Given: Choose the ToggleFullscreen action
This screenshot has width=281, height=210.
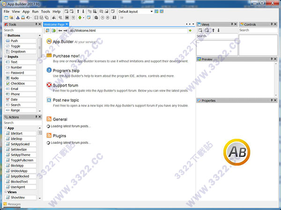Looking at the screenshot, I should click(20, 160).
